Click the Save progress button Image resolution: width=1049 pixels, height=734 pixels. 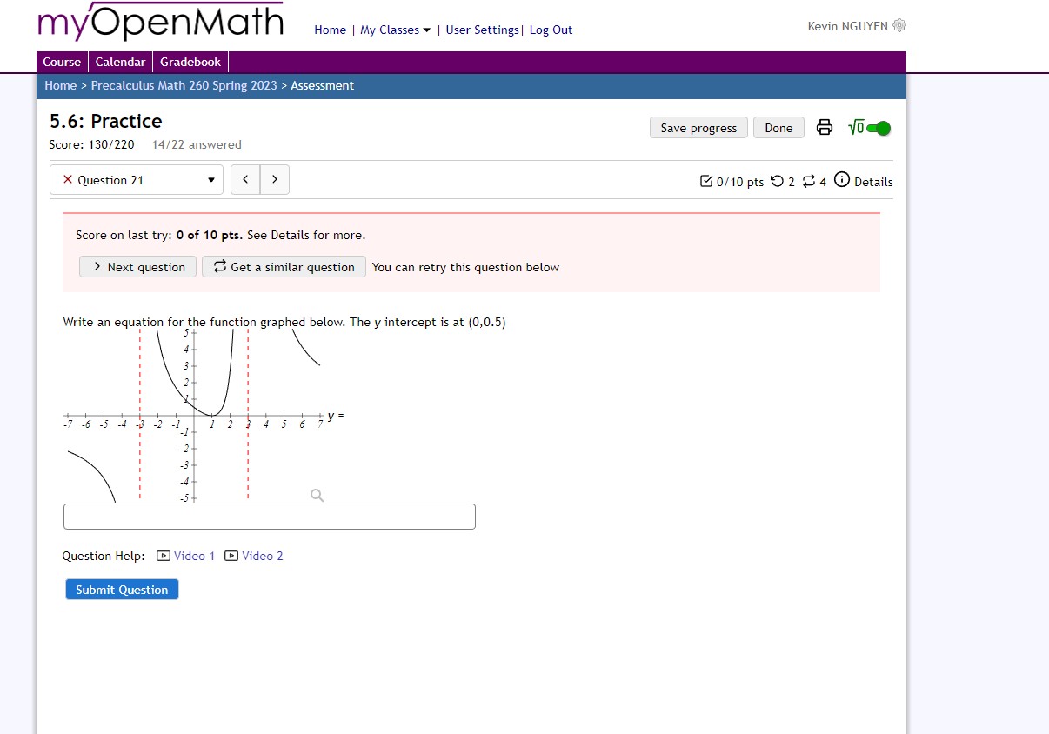698,128
